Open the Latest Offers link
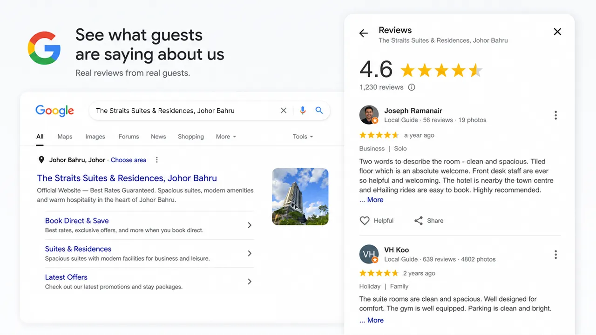Image resolution: width=596 pixels, height=335 pixels. pyautogui.click(x=66, y=277)
